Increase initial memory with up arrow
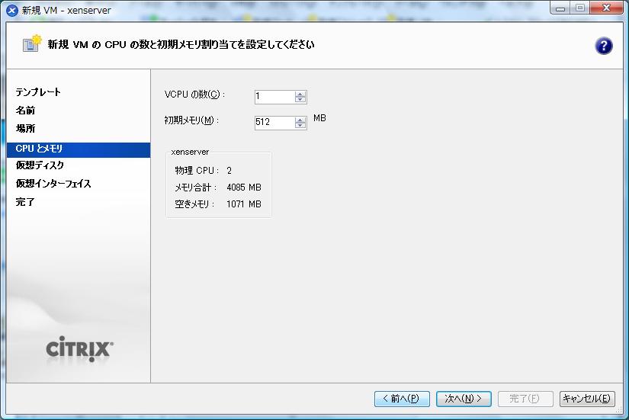 [300, 120]
